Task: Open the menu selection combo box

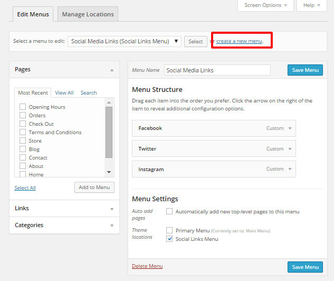Action: tap(125, 41)
